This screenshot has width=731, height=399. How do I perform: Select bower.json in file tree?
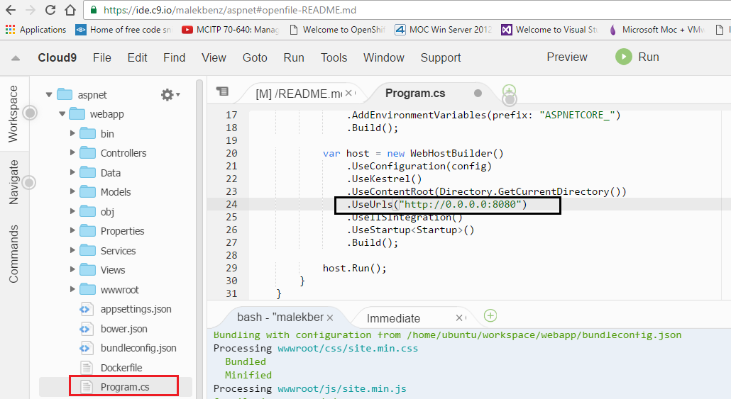click(x=124, y=329)
